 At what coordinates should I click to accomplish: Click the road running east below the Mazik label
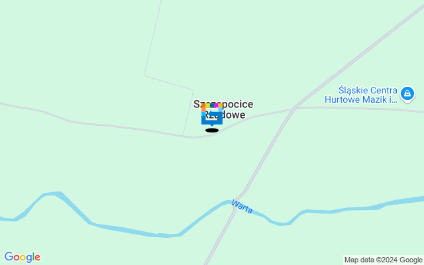pyautogui.click(x=360, y=109)
